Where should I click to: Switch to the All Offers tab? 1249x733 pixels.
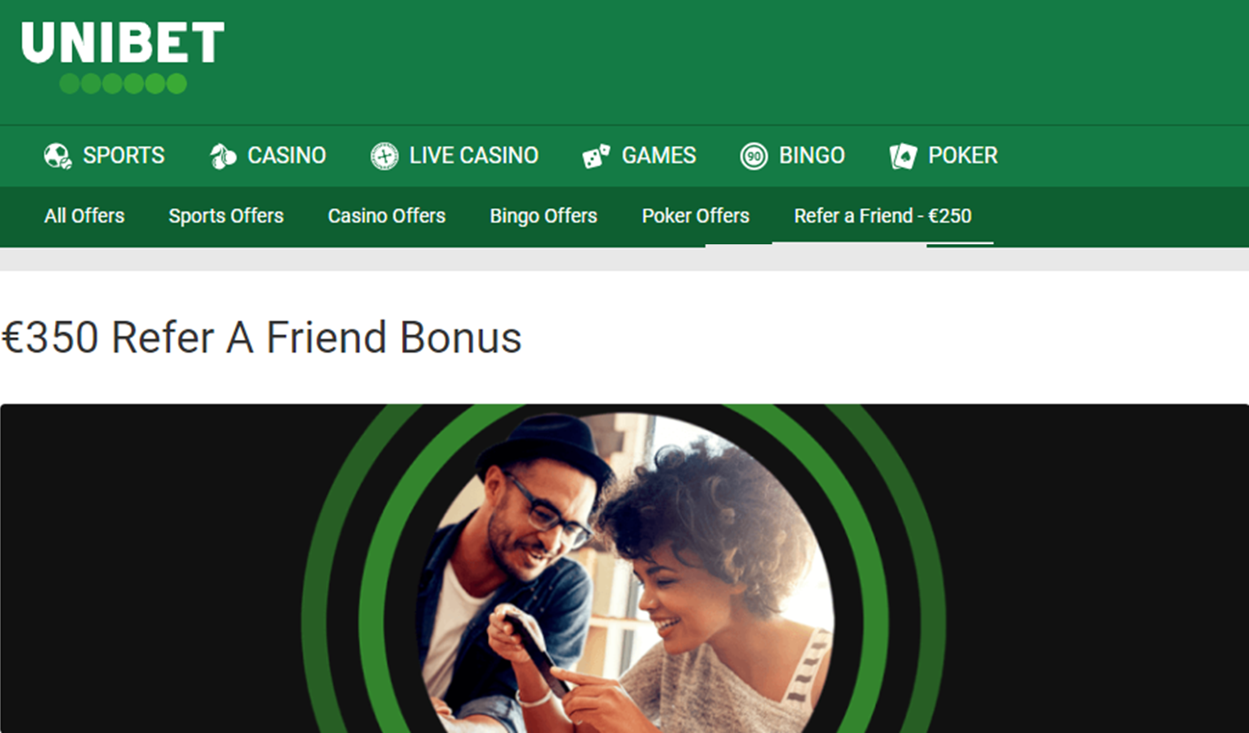[x=84, y=216]
